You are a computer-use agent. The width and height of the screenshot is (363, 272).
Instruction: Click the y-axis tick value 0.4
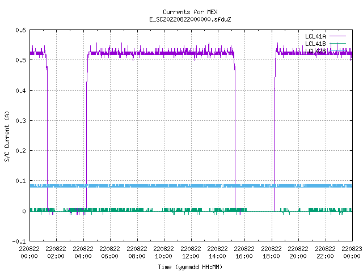click(x=20, y=91)
